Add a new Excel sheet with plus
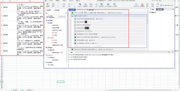The width and height of the screenshot is (180, 91). [34, 90]
